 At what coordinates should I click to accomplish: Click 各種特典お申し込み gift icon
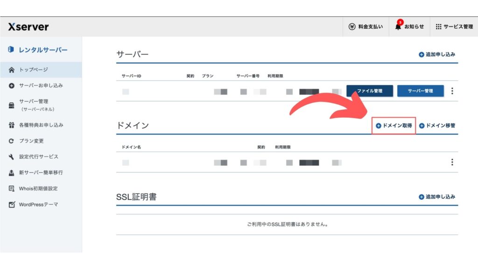(x=12, y=125)
